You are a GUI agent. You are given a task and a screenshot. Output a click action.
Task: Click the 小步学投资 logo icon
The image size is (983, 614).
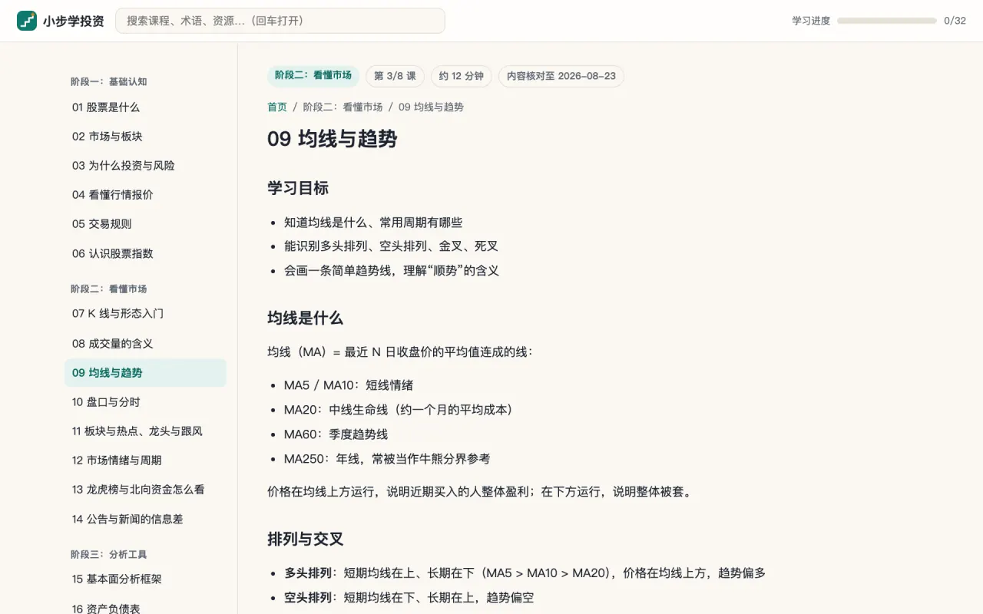[27, 21]
